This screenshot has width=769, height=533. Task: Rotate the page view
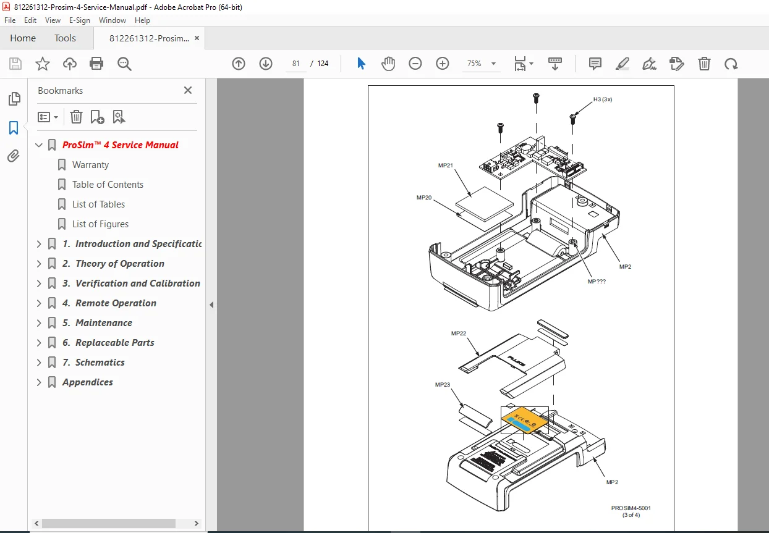(x=731, y=64)
